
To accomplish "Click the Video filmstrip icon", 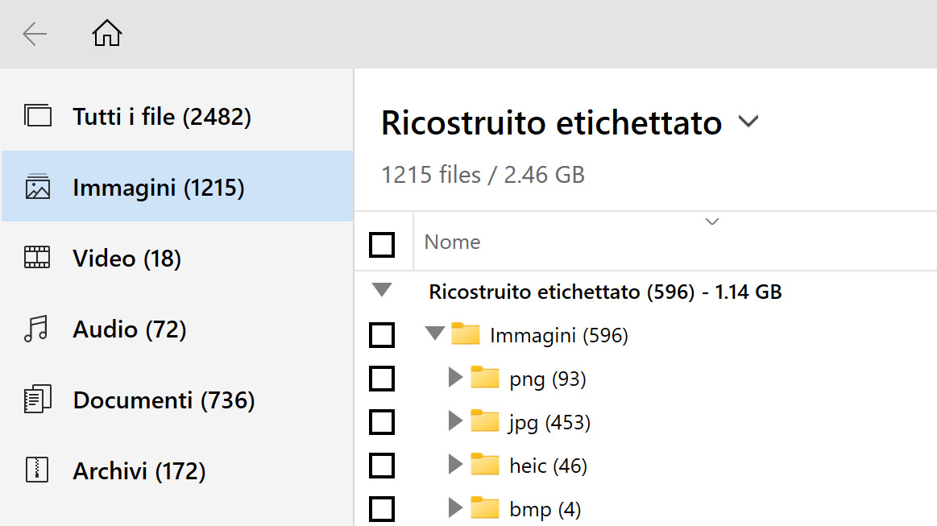I will tap(37, 259).
